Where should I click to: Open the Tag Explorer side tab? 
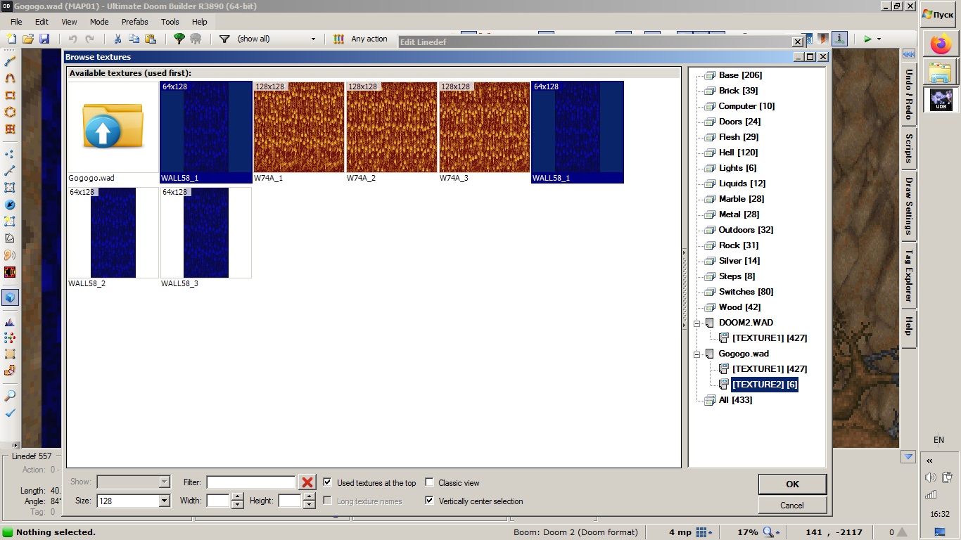909,276
